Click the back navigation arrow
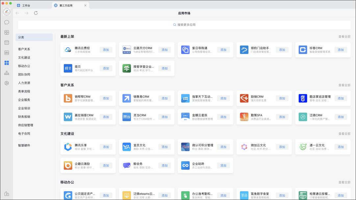The image size is (356, 200). (17, 13)
